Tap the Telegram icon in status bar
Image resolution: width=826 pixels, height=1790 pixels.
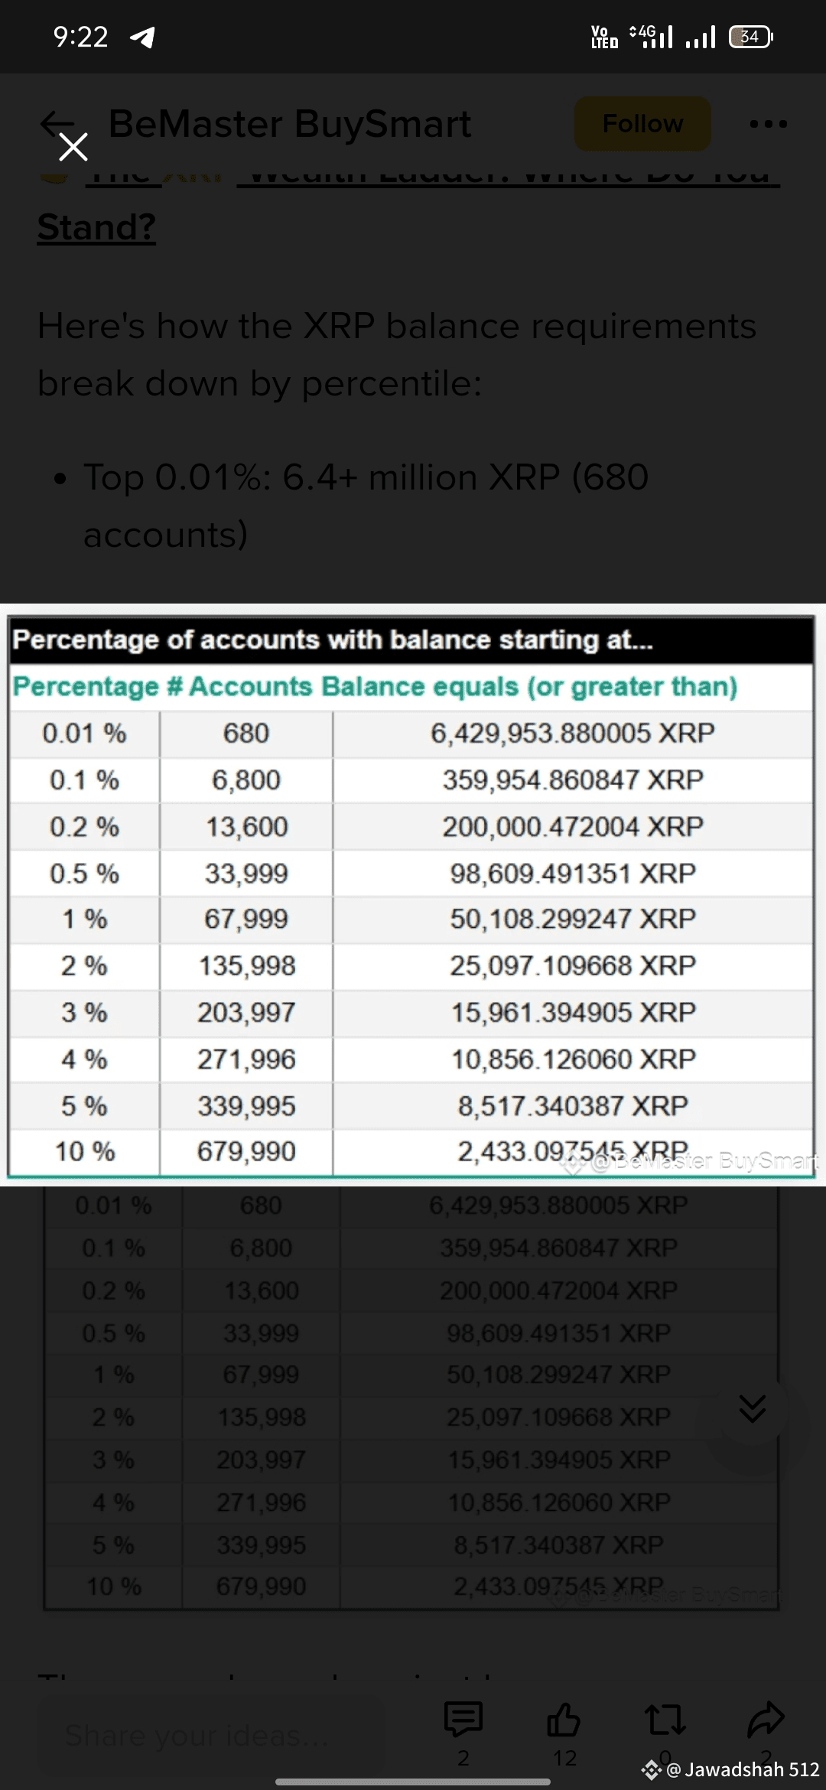click(x=143, y=37)
